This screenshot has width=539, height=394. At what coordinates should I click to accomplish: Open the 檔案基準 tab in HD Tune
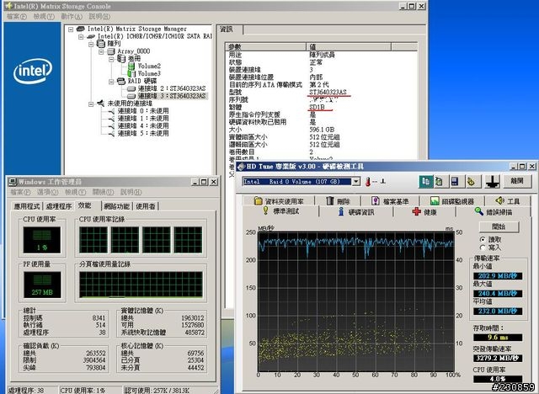(390, 201)
